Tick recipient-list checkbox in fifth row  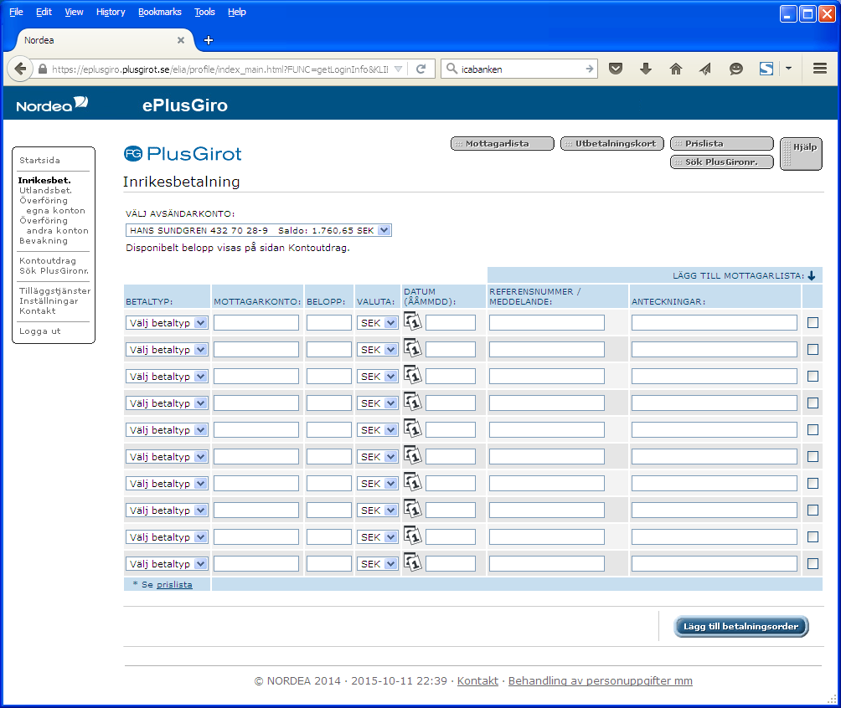click(813, 430)
